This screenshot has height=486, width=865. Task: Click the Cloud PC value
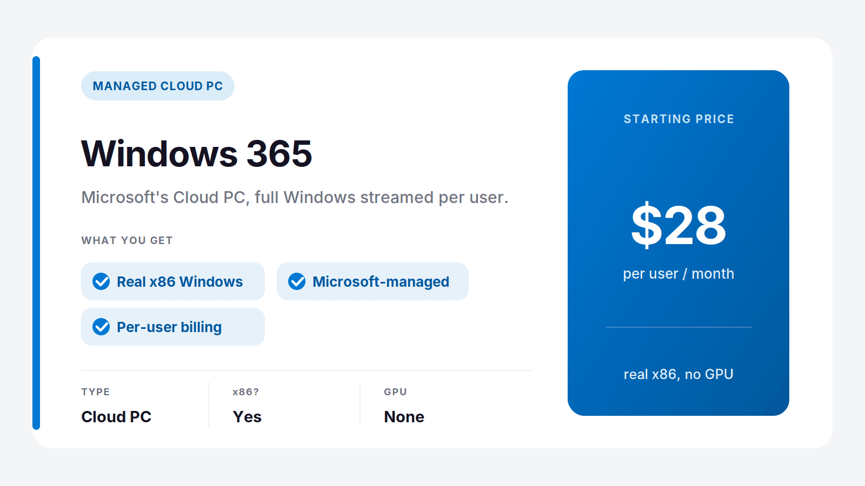(x=116, y=417)
